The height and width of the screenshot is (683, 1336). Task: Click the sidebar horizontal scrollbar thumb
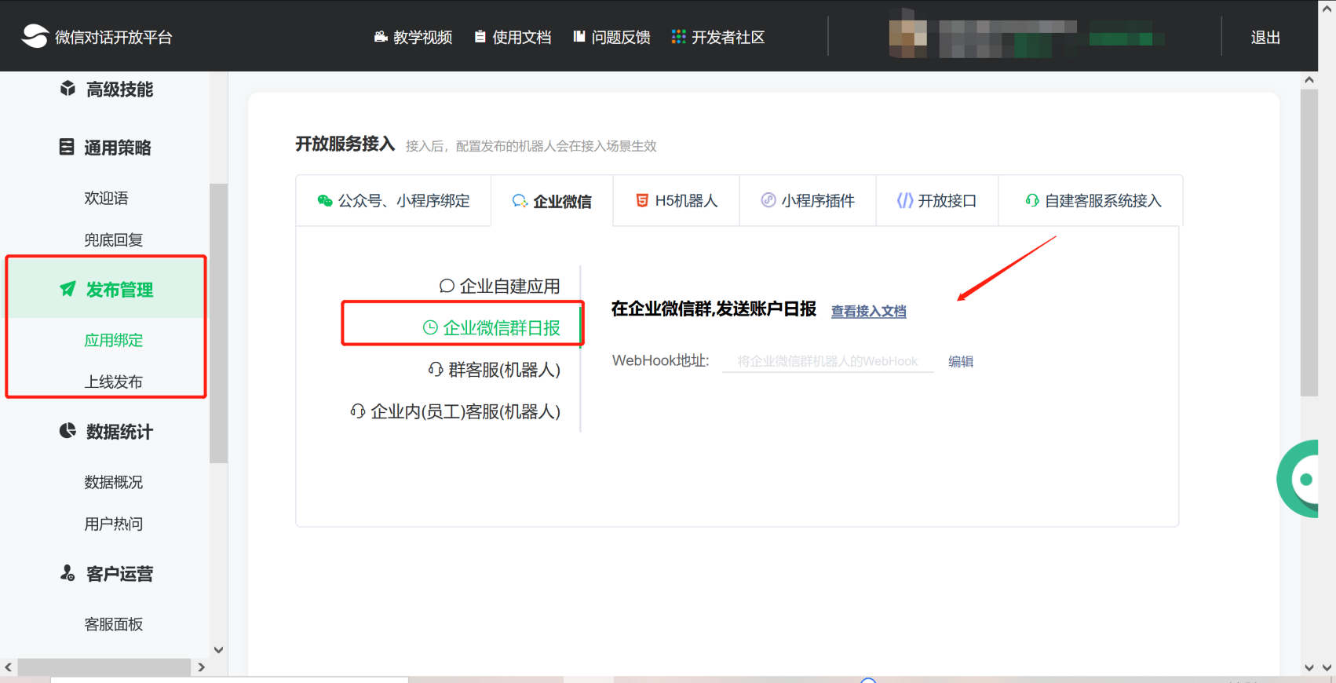[104, 667]
